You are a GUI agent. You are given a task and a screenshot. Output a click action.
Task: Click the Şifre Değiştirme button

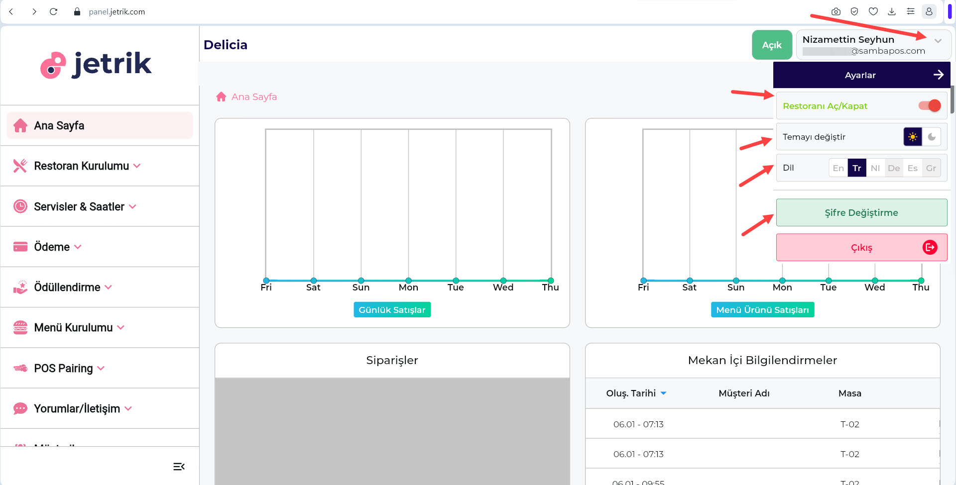[861, 212]
